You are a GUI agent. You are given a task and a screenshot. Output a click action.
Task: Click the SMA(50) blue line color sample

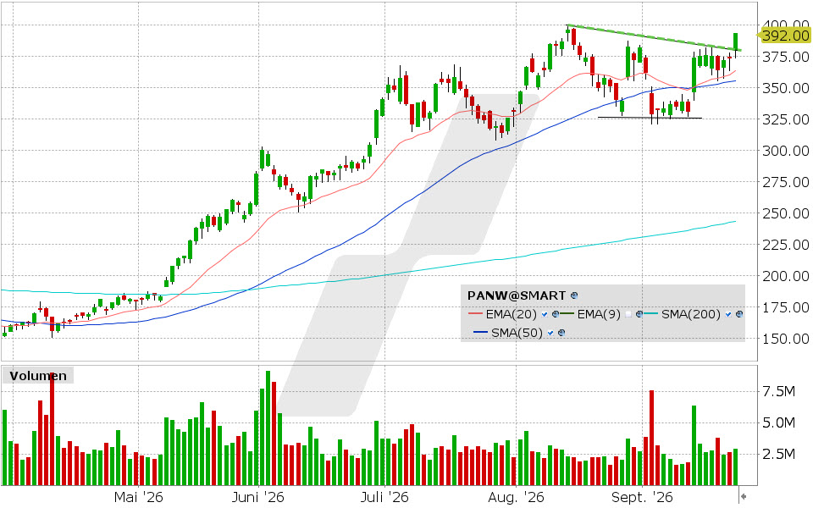pyautogui.click(x=481, y=333)
